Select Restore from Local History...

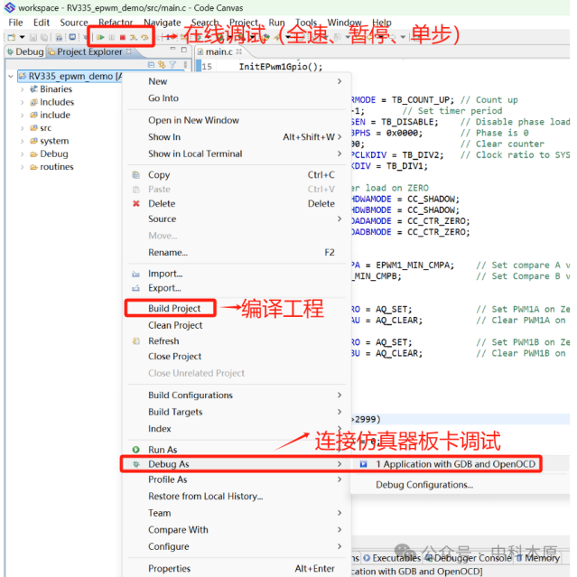[205, 496]
